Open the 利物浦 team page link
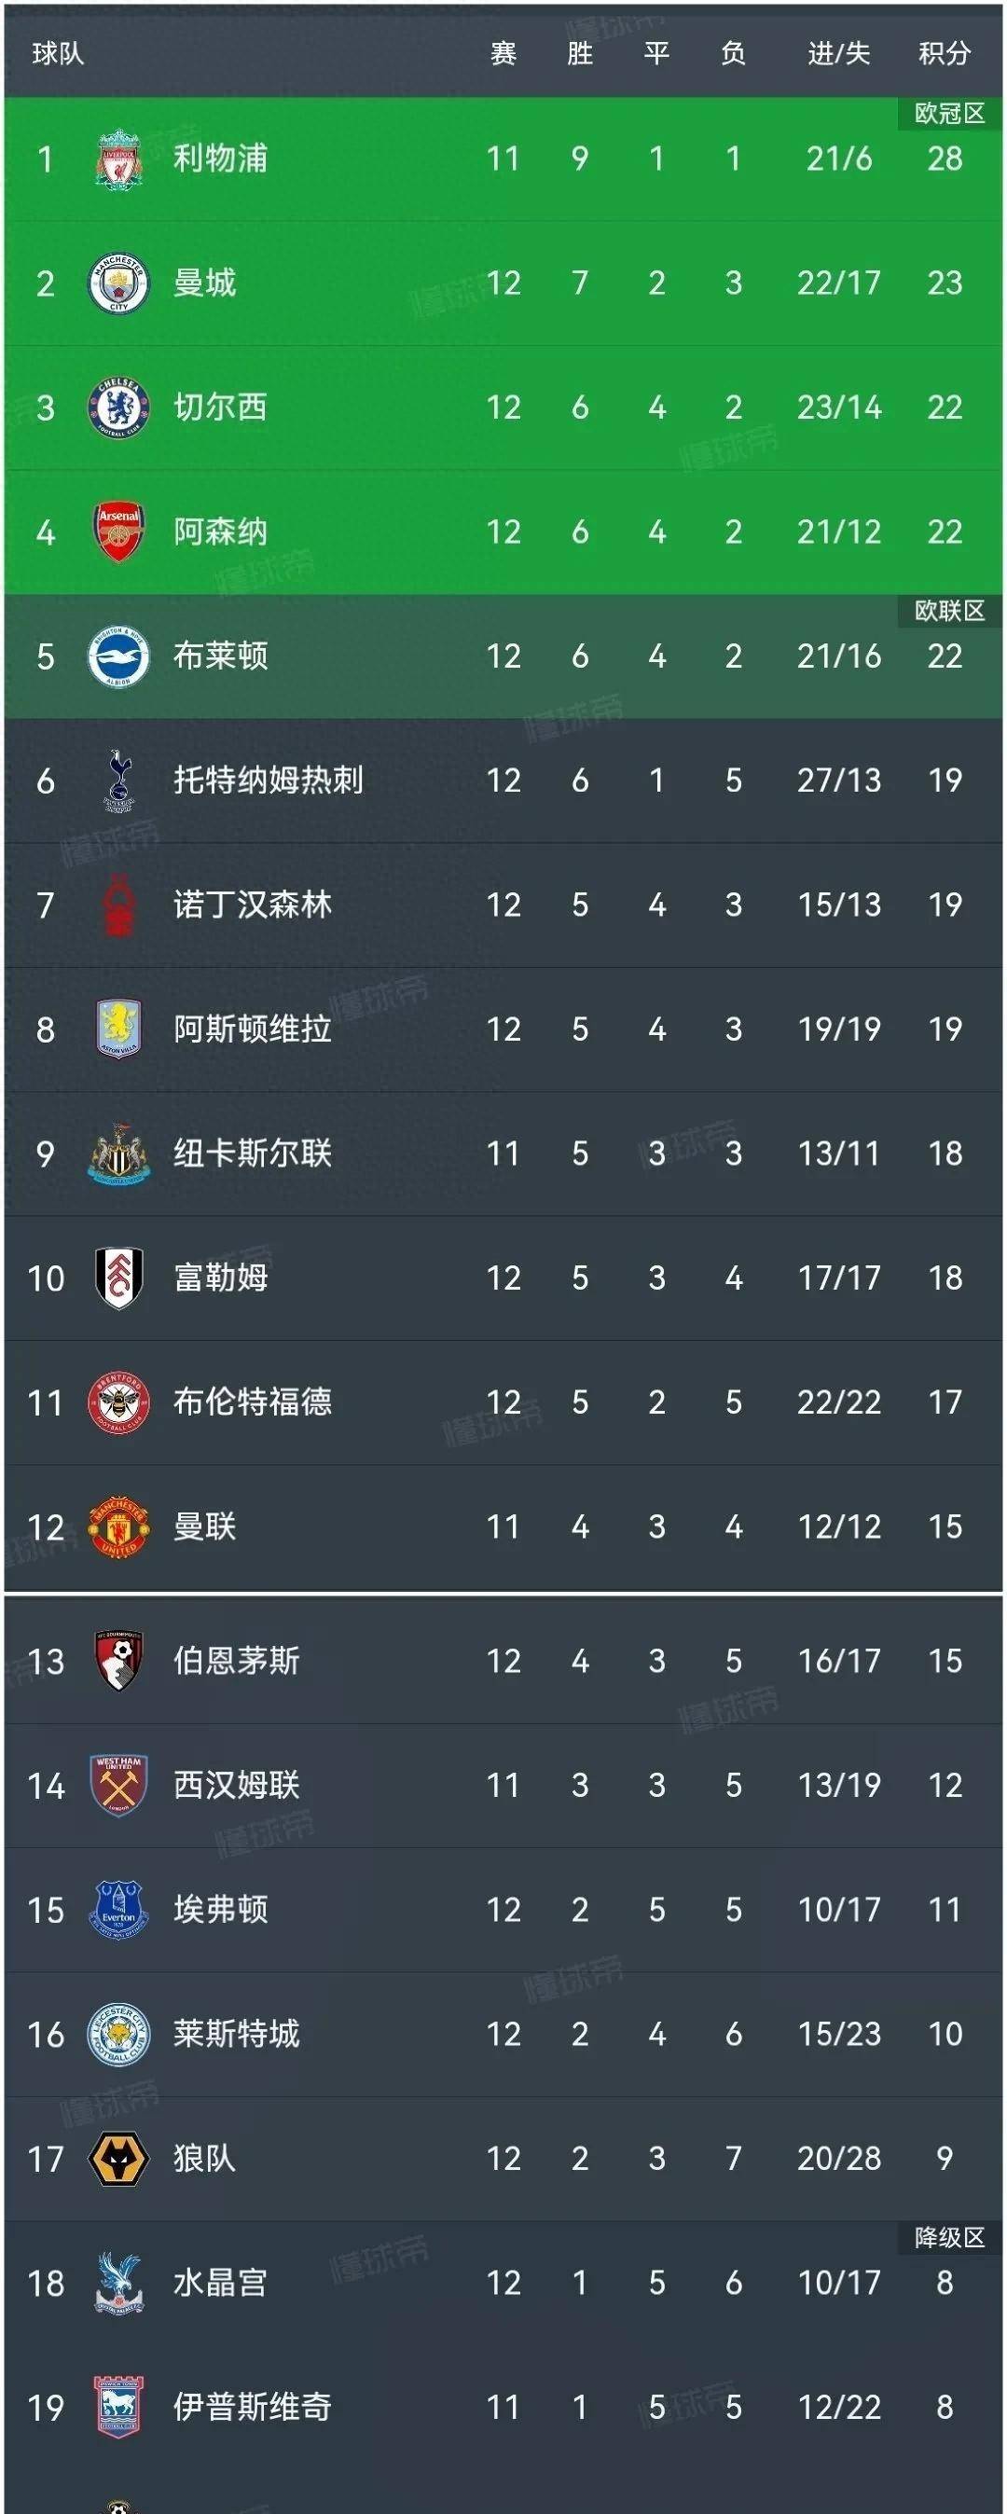Viewport: 1007px width, 2514px height. tap(224, 157)
